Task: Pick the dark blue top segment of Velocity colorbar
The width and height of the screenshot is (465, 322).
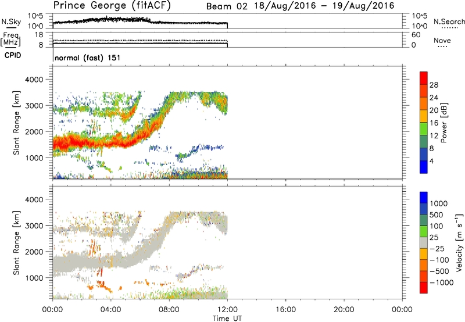Action: coord(424,198)
